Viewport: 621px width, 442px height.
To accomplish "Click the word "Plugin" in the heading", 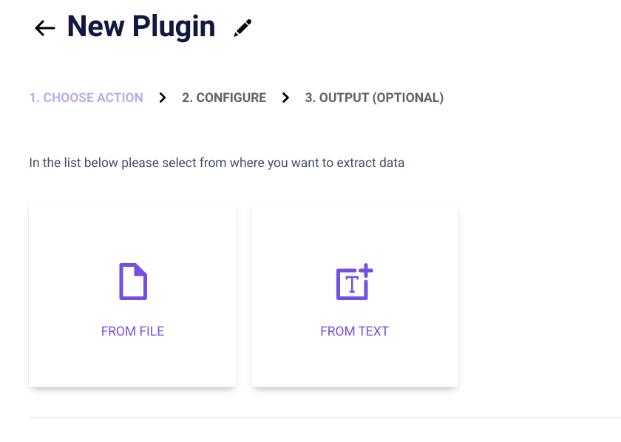I will (x=174, y=27).
